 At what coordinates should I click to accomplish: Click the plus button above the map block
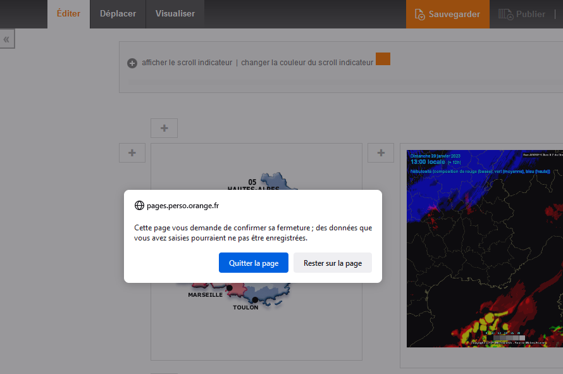164,128
